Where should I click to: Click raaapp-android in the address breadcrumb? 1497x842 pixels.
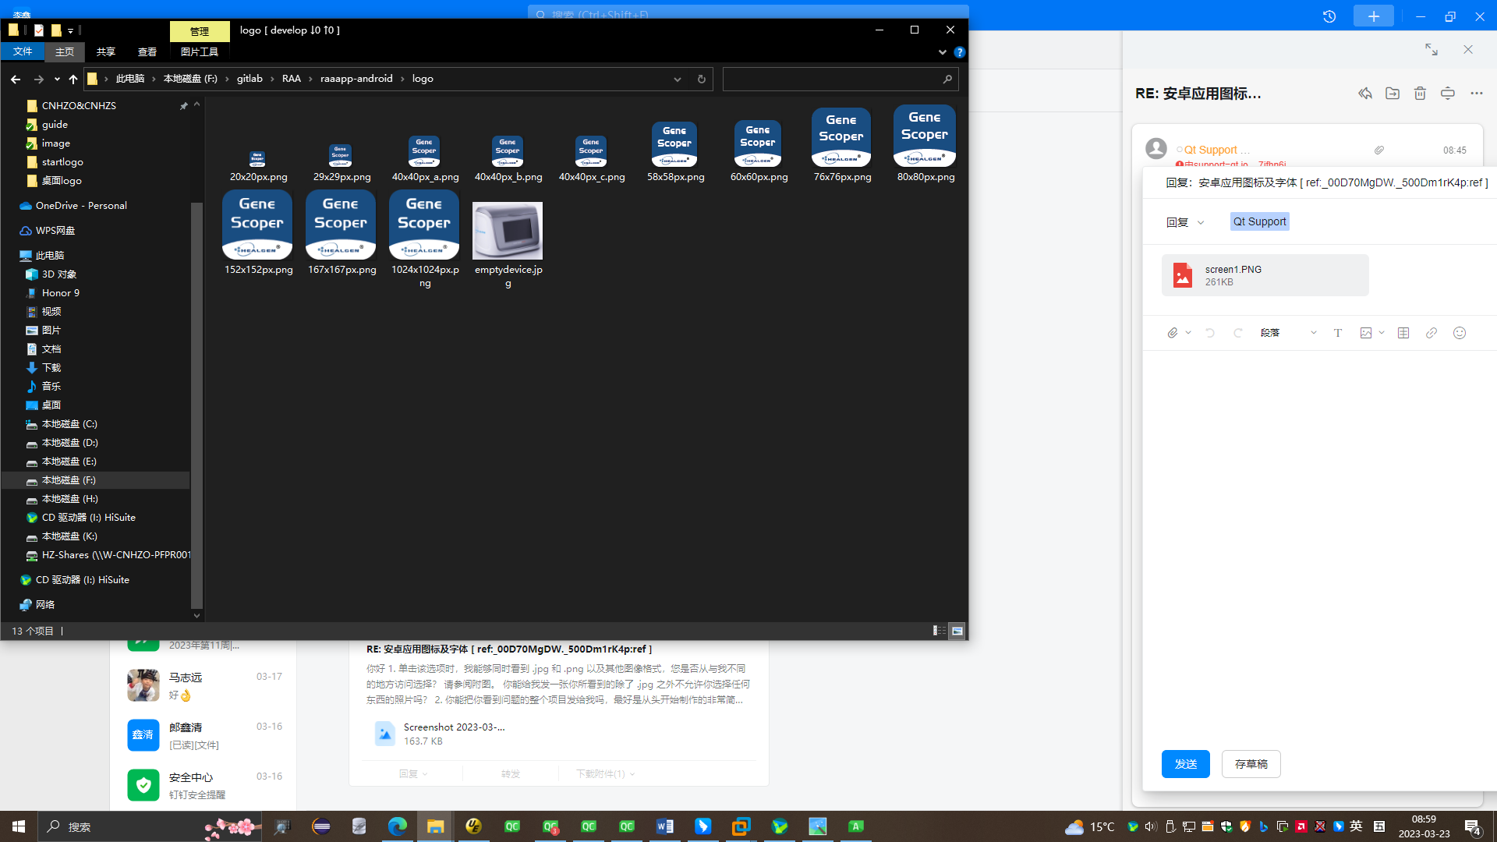(356, 79)
